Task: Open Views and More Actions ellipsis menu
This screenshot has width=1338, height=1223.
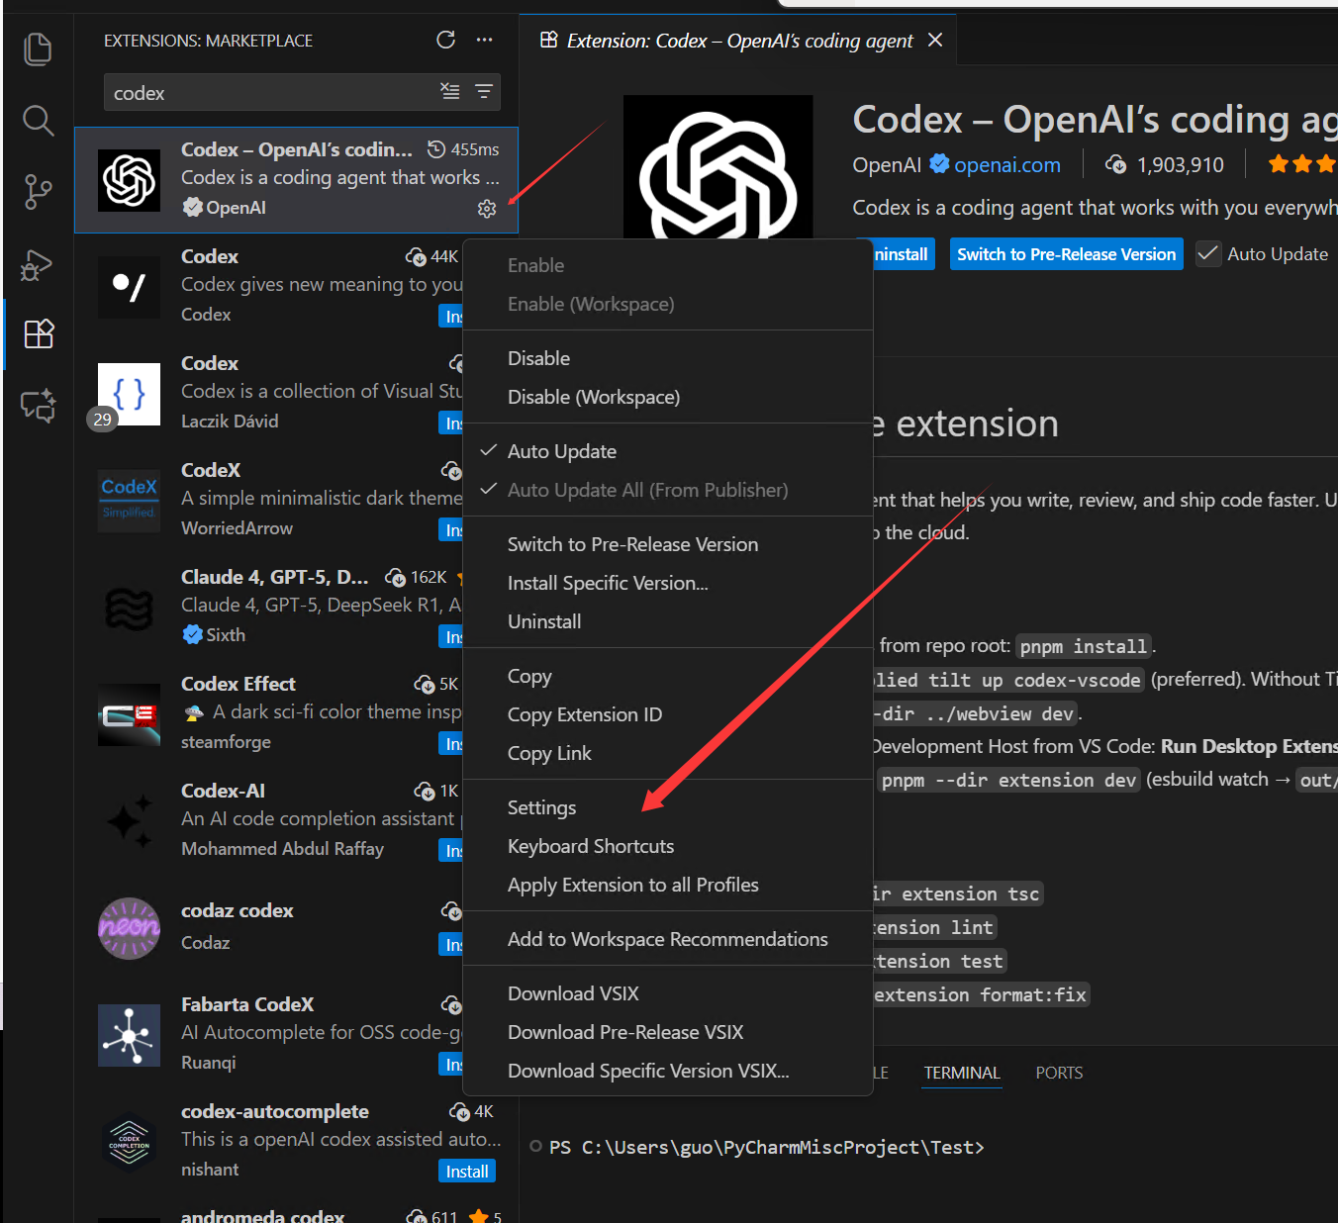Action: click(484, 40)
